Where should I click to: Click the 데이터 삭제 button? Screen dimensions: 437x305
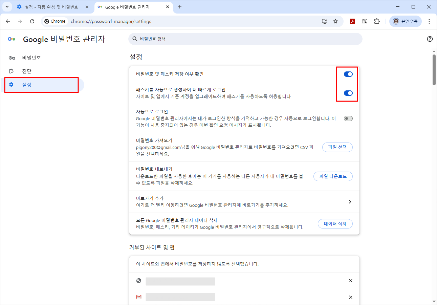tap(335, 224)
